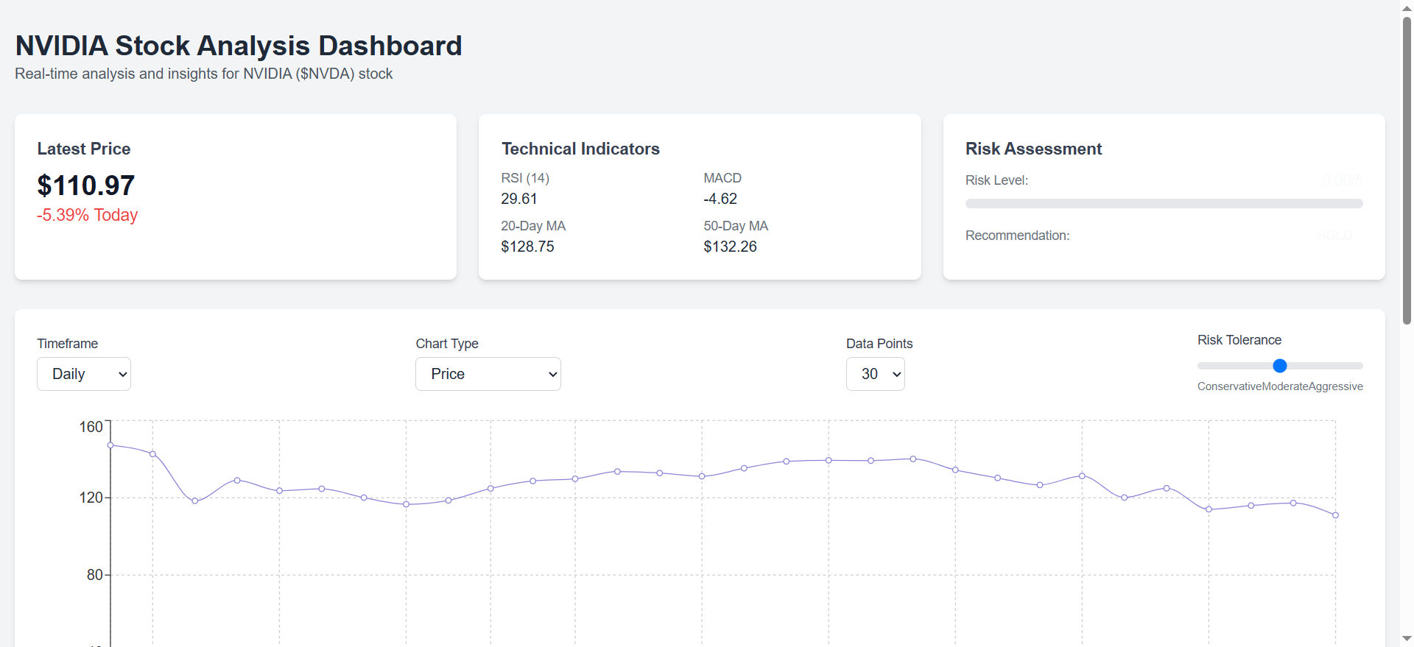Open the Timeframe dropdown set to Daily

(83, 374)
